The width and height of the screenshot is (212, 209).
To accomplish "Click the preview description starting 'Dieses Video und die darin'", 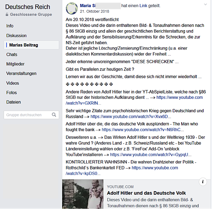I will (153, 203).
